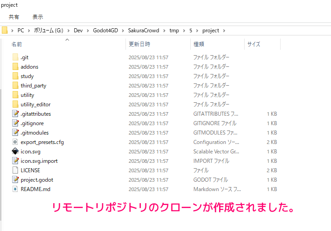Collapse sort indicator arrow above the 名前 column
The width and height of the screenshot is (331, 231).
point(67,40)
